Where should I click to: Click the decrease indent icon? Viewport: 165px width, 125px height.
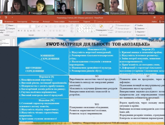click(x=60, y=26)
